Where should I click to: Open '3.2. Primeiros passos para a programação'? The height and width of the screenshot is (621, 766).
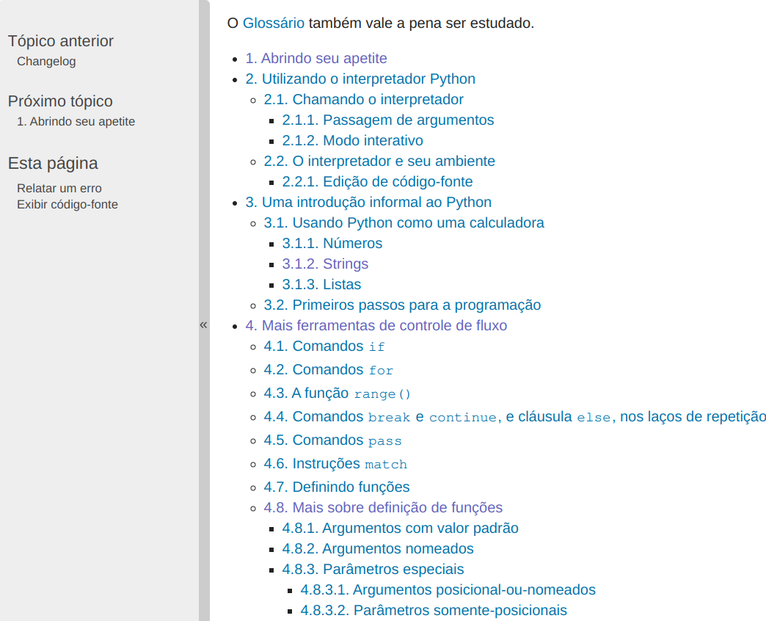(x=402, y=305)
